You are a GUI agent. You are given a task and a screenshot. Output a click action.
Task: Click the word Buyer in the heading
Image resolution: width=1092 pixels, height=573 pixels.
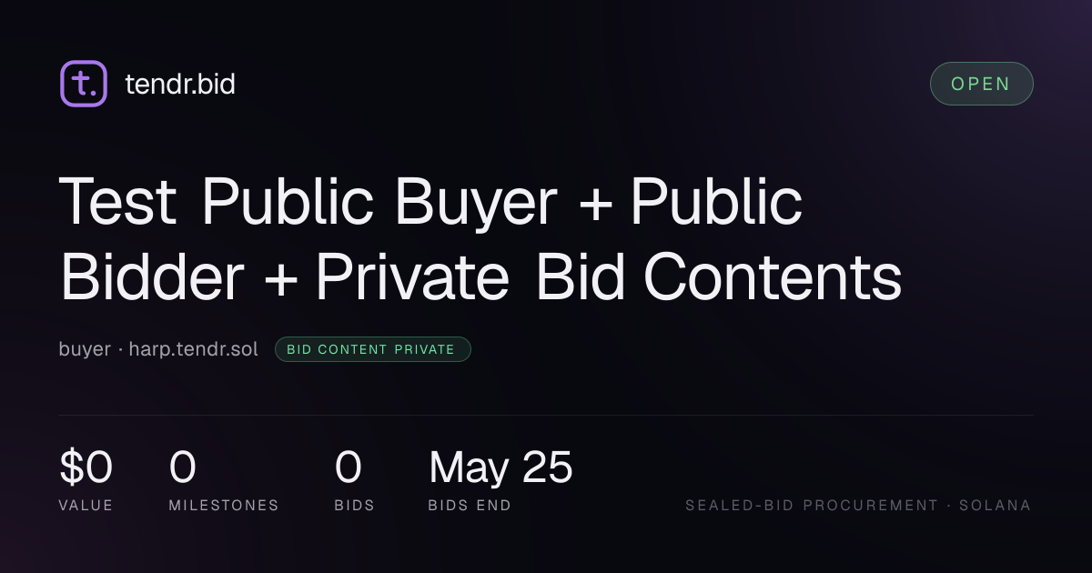[x=474, y=204]
